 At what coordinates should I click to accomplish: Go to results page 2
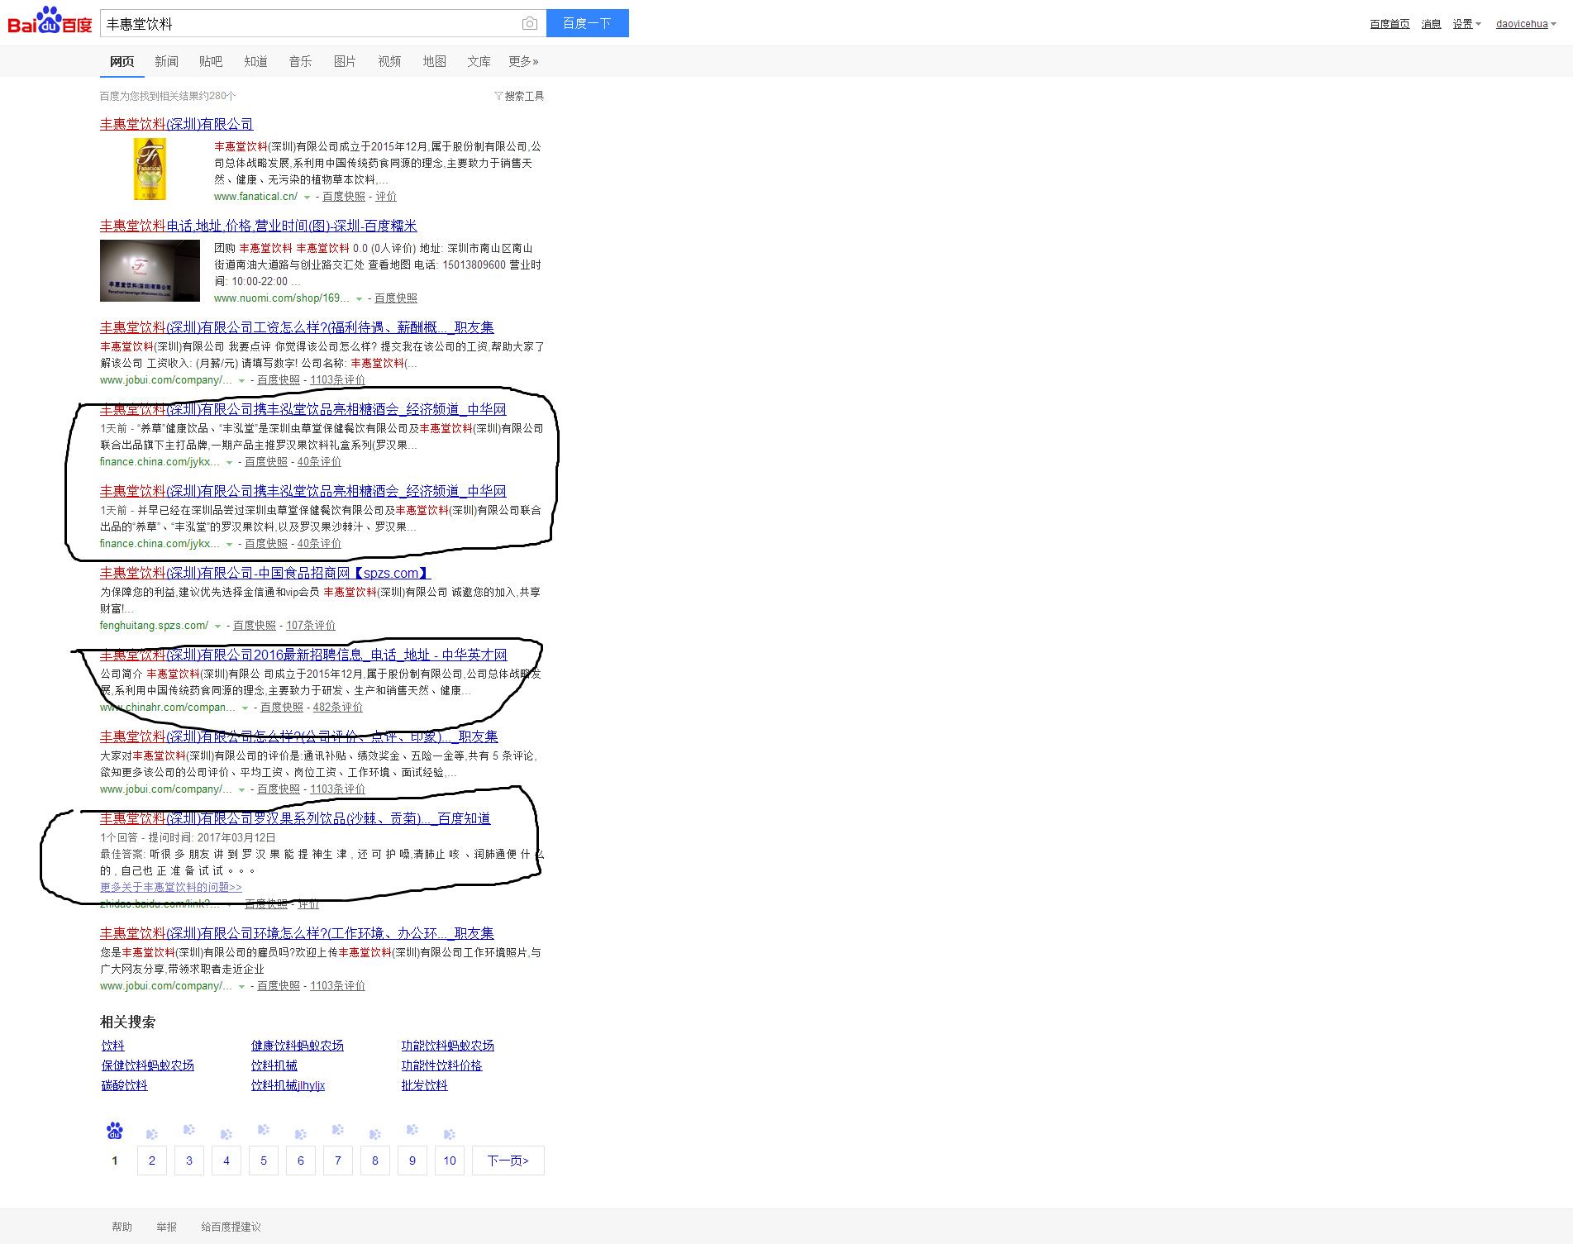click(152, 1161)
